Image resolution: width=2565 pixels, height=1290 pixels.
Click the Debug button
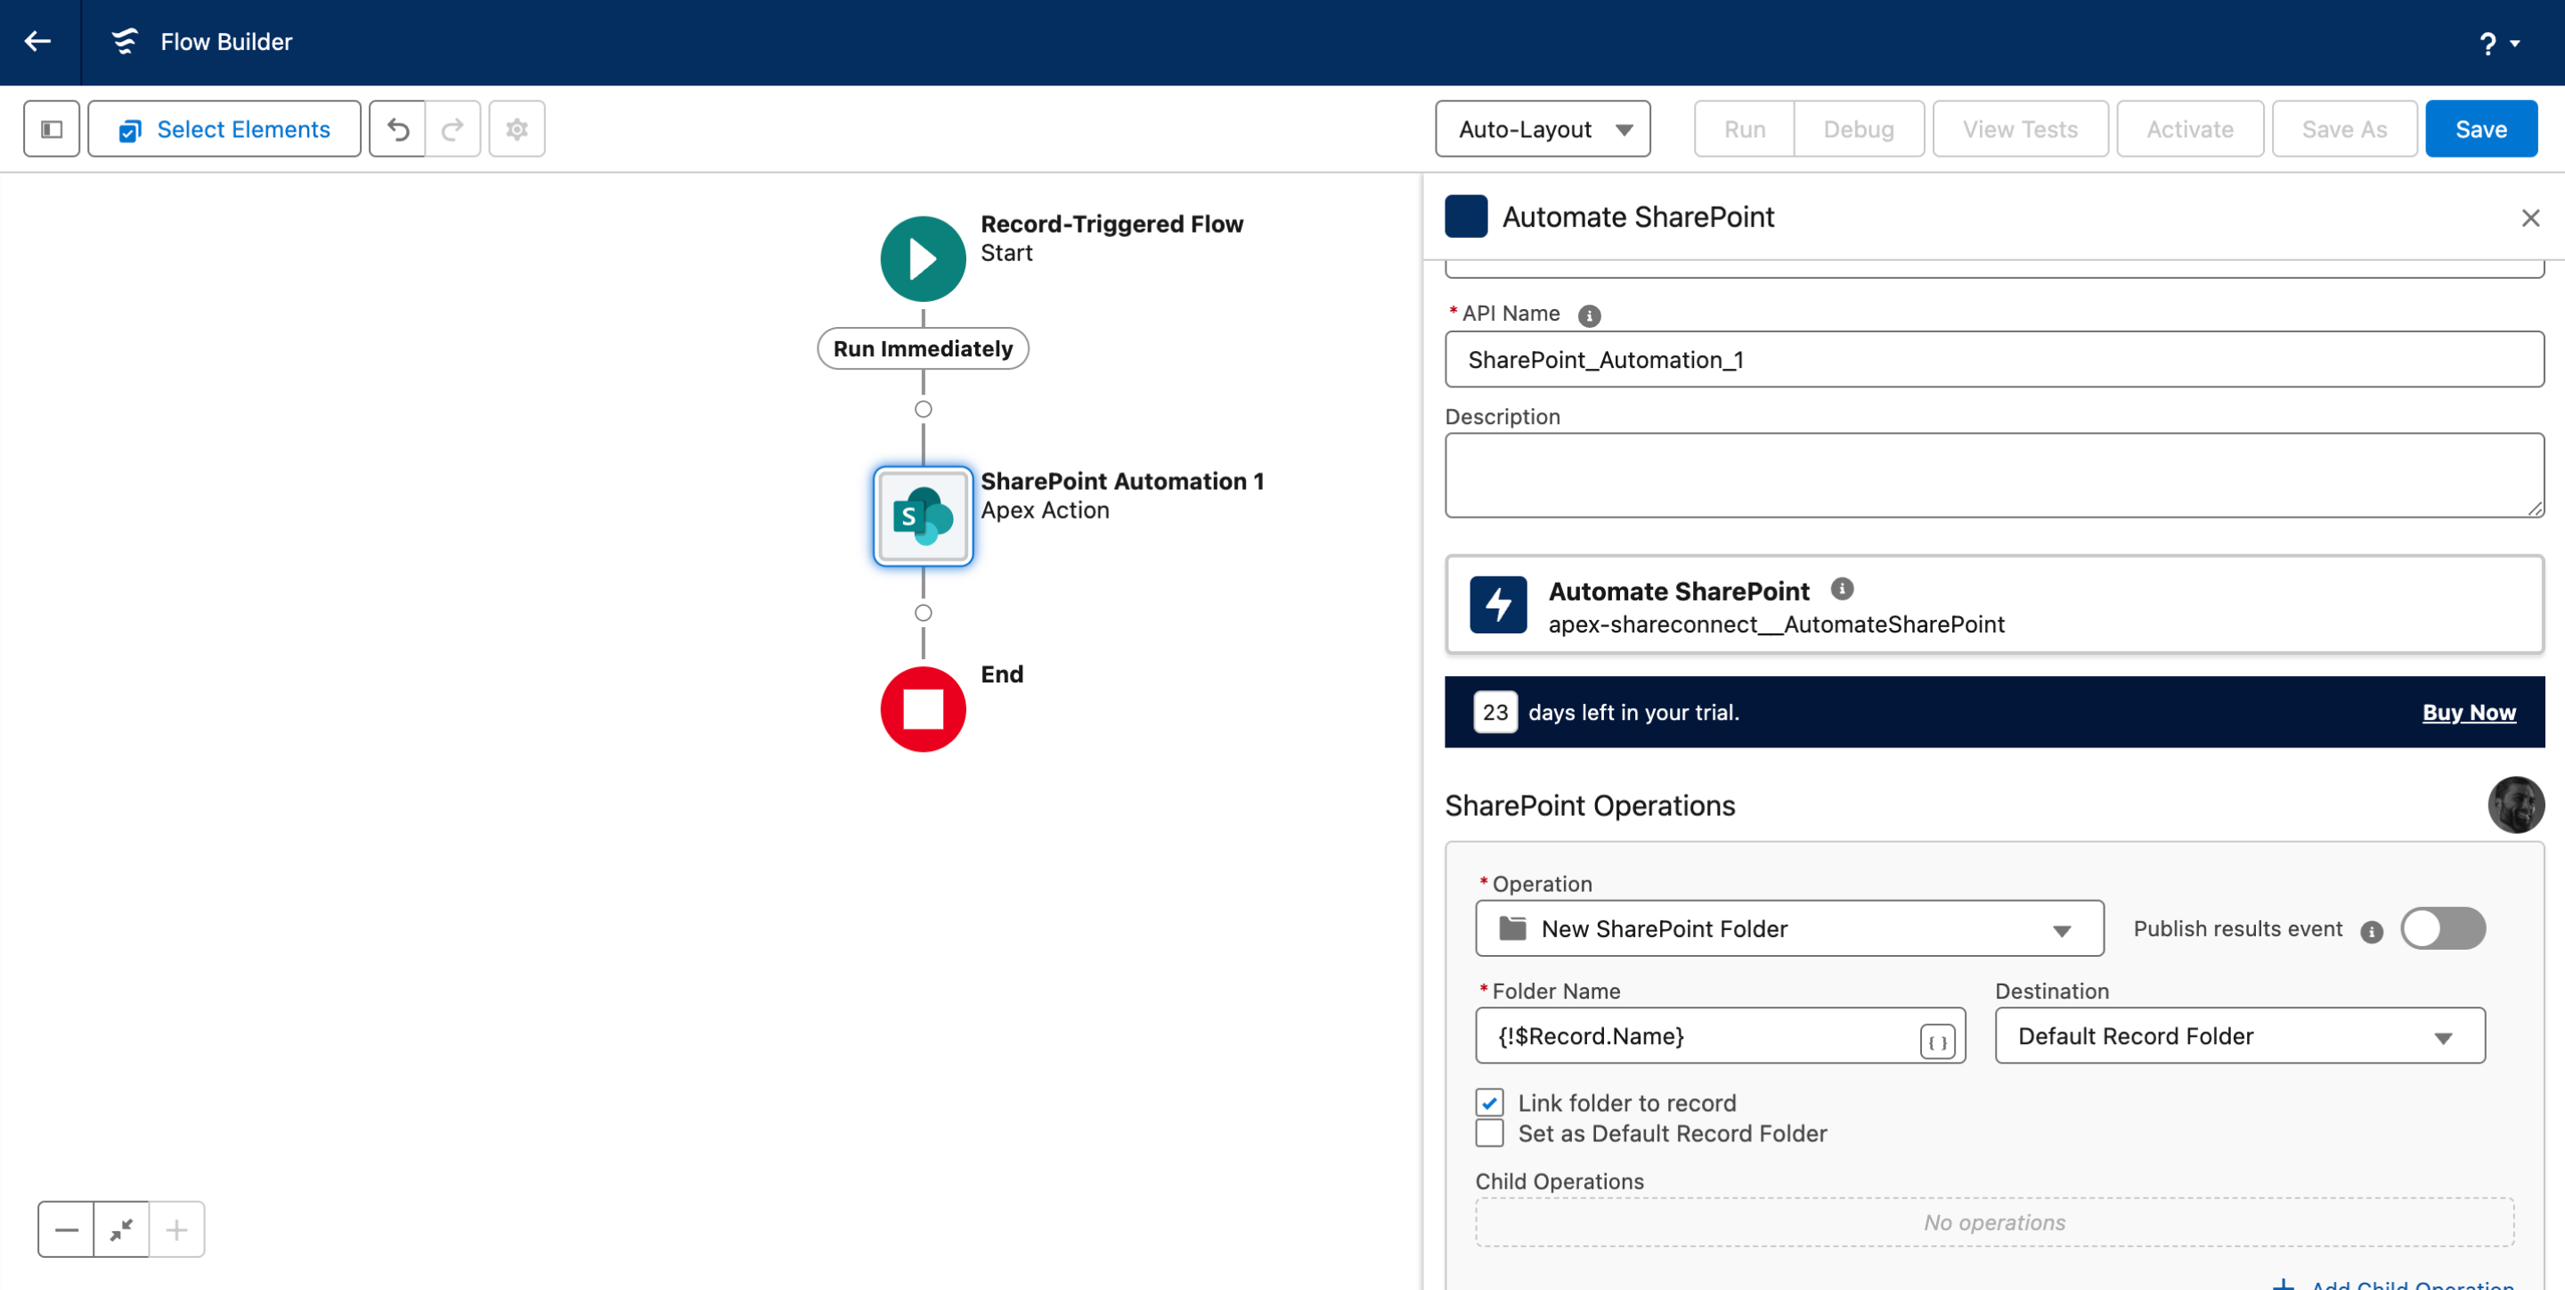(x=1858, y=128)
